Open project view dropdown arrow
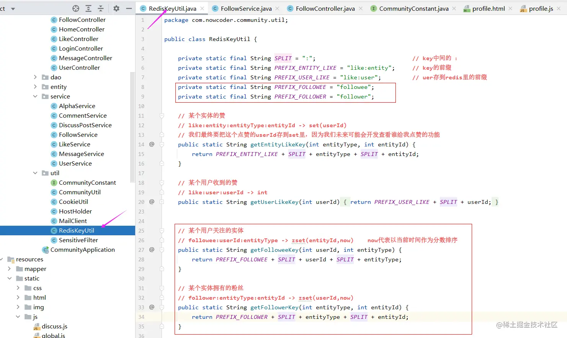 13,8
